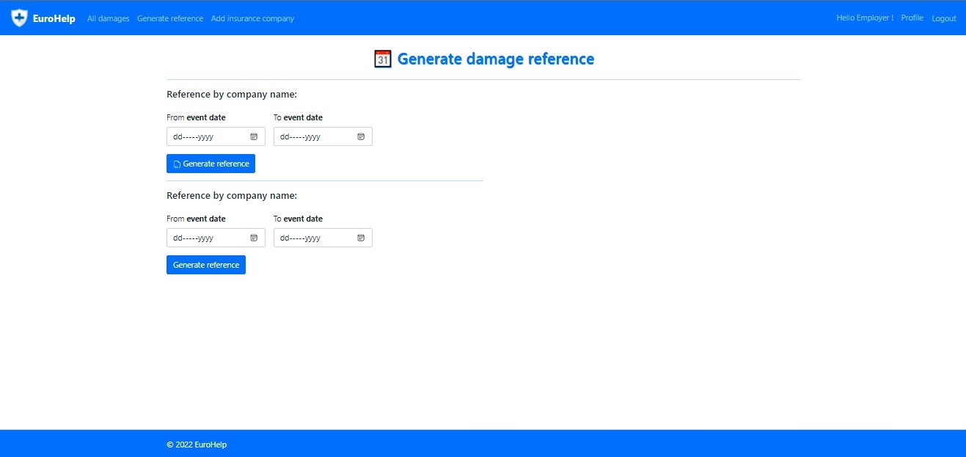Log out using the Logout link
This screenshot has width=966, height=457.
click(944, 18)
